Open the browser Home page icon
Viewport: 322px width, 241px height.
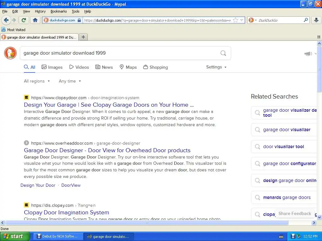[35, 20]
